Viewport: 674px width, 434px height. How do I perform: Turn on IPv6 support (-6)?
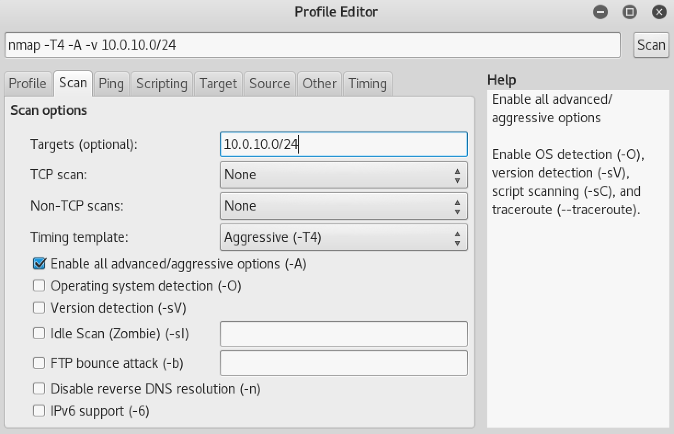(40, 411)
